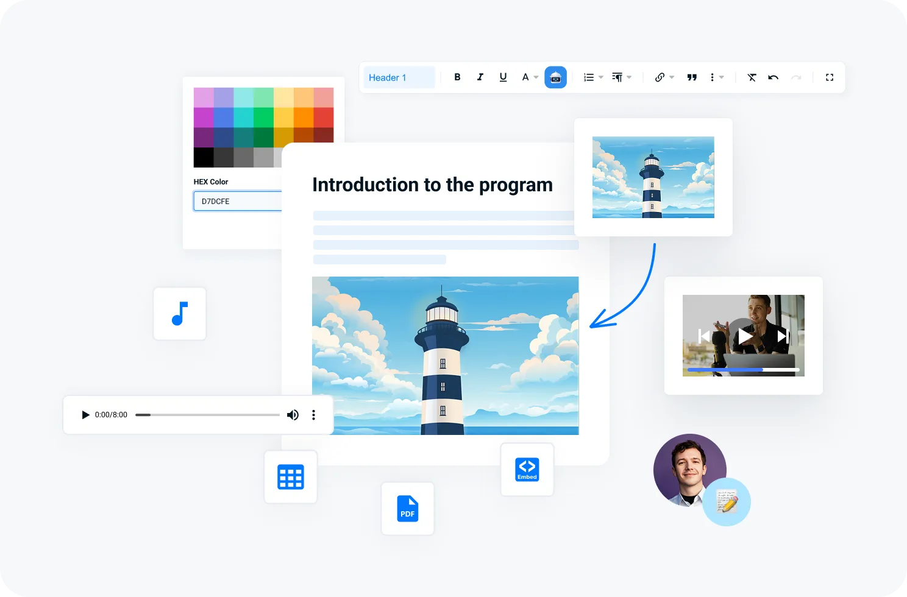907x597 pixels.
Task: Open the paragraph direction dropdown
Action: click(621, 77)
